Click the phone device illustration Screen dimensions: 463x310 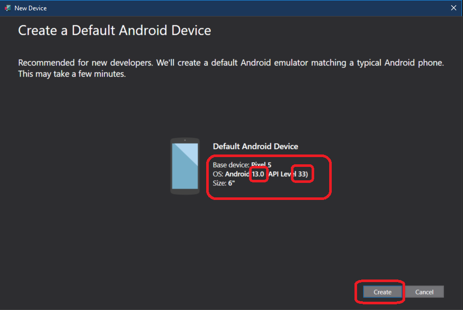185,166
